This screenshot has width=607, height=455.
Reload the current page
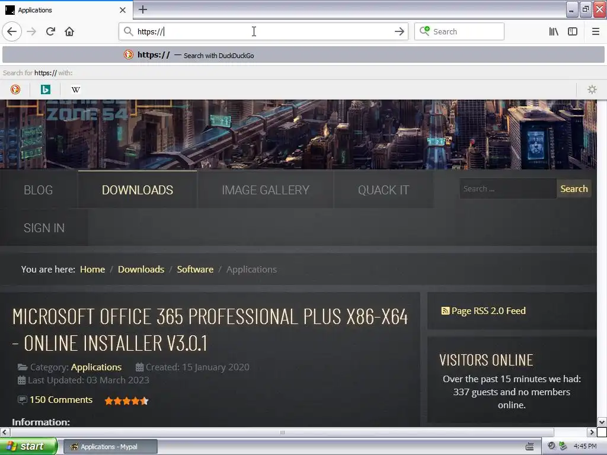tap(50, 31)
